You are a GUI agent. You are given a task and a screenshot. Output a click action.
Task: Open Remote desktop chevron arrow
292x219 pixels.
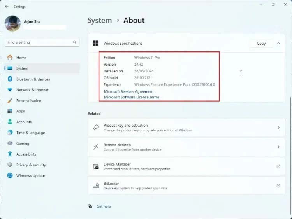pyautogui.click(x=278, y=147)
